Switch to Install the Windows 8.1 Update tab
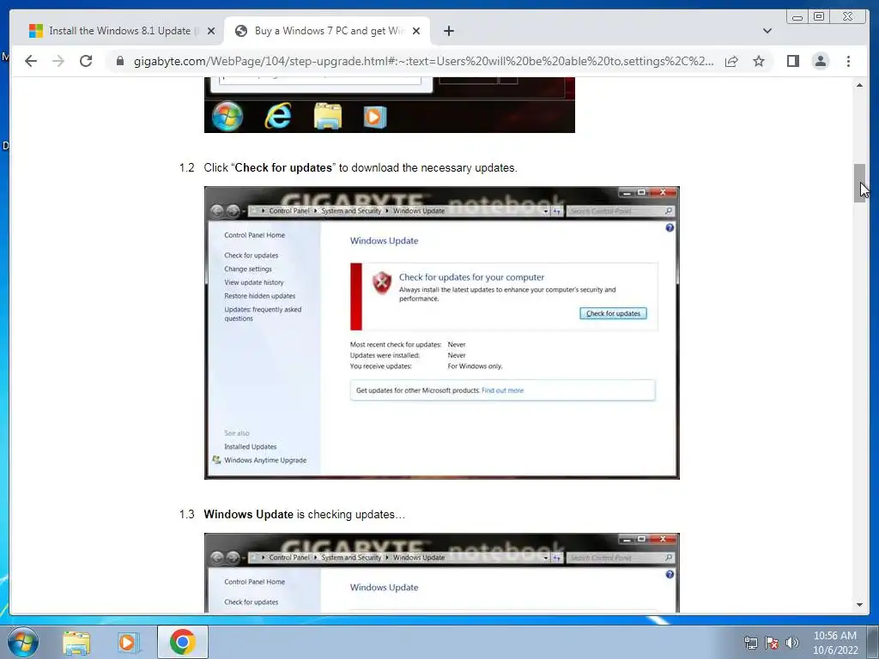879x659 pixels. pos(120,31)
